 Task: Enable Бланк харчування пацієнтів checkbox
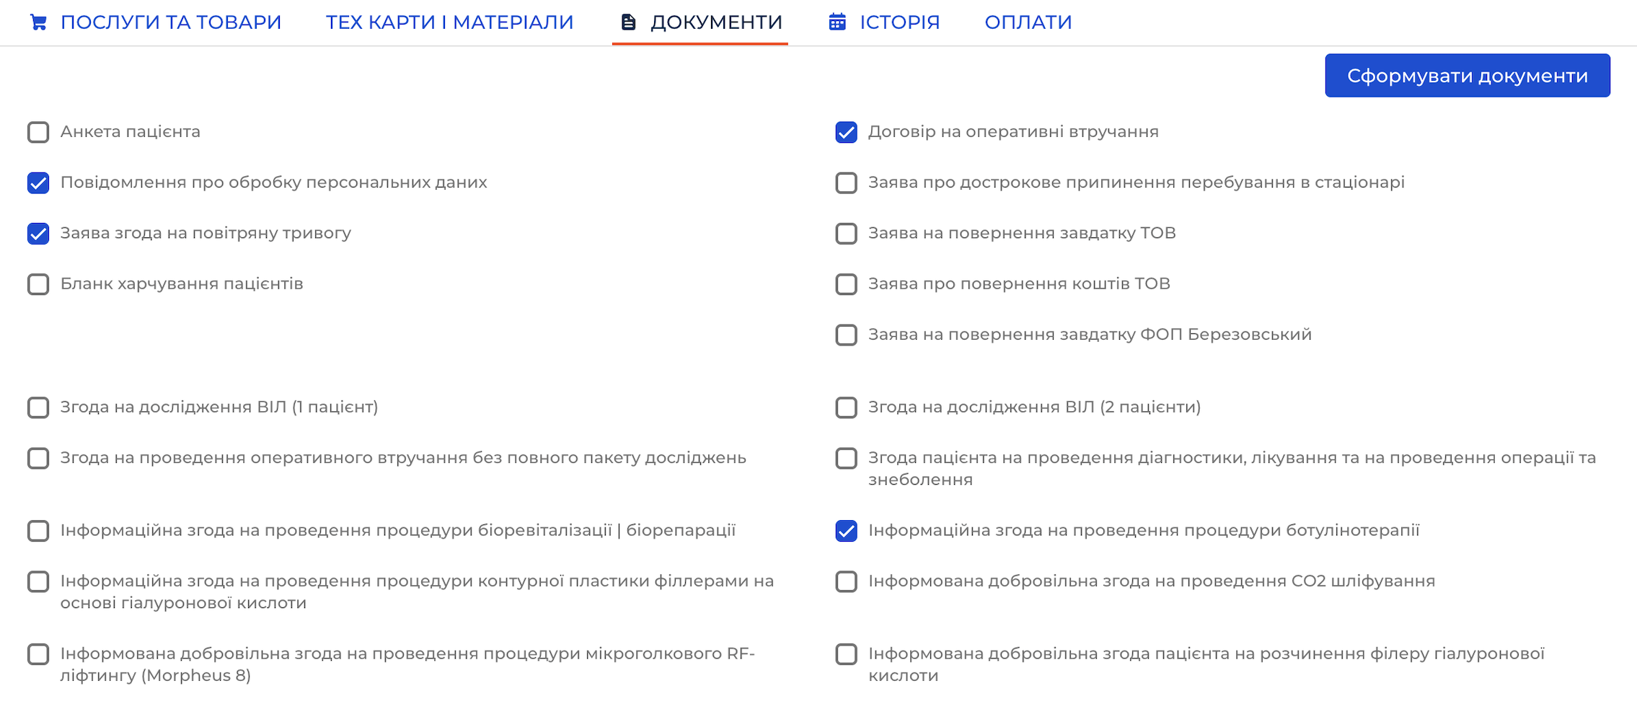pyautogui.click(x=38, y=284)
